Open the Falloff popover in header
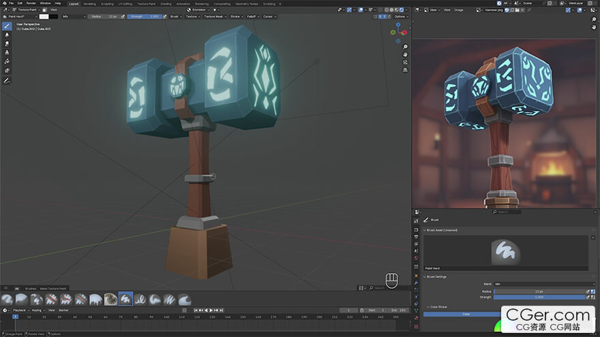This screenshot has width=600, height=337. pyautogui.click(x=252, y=16)
